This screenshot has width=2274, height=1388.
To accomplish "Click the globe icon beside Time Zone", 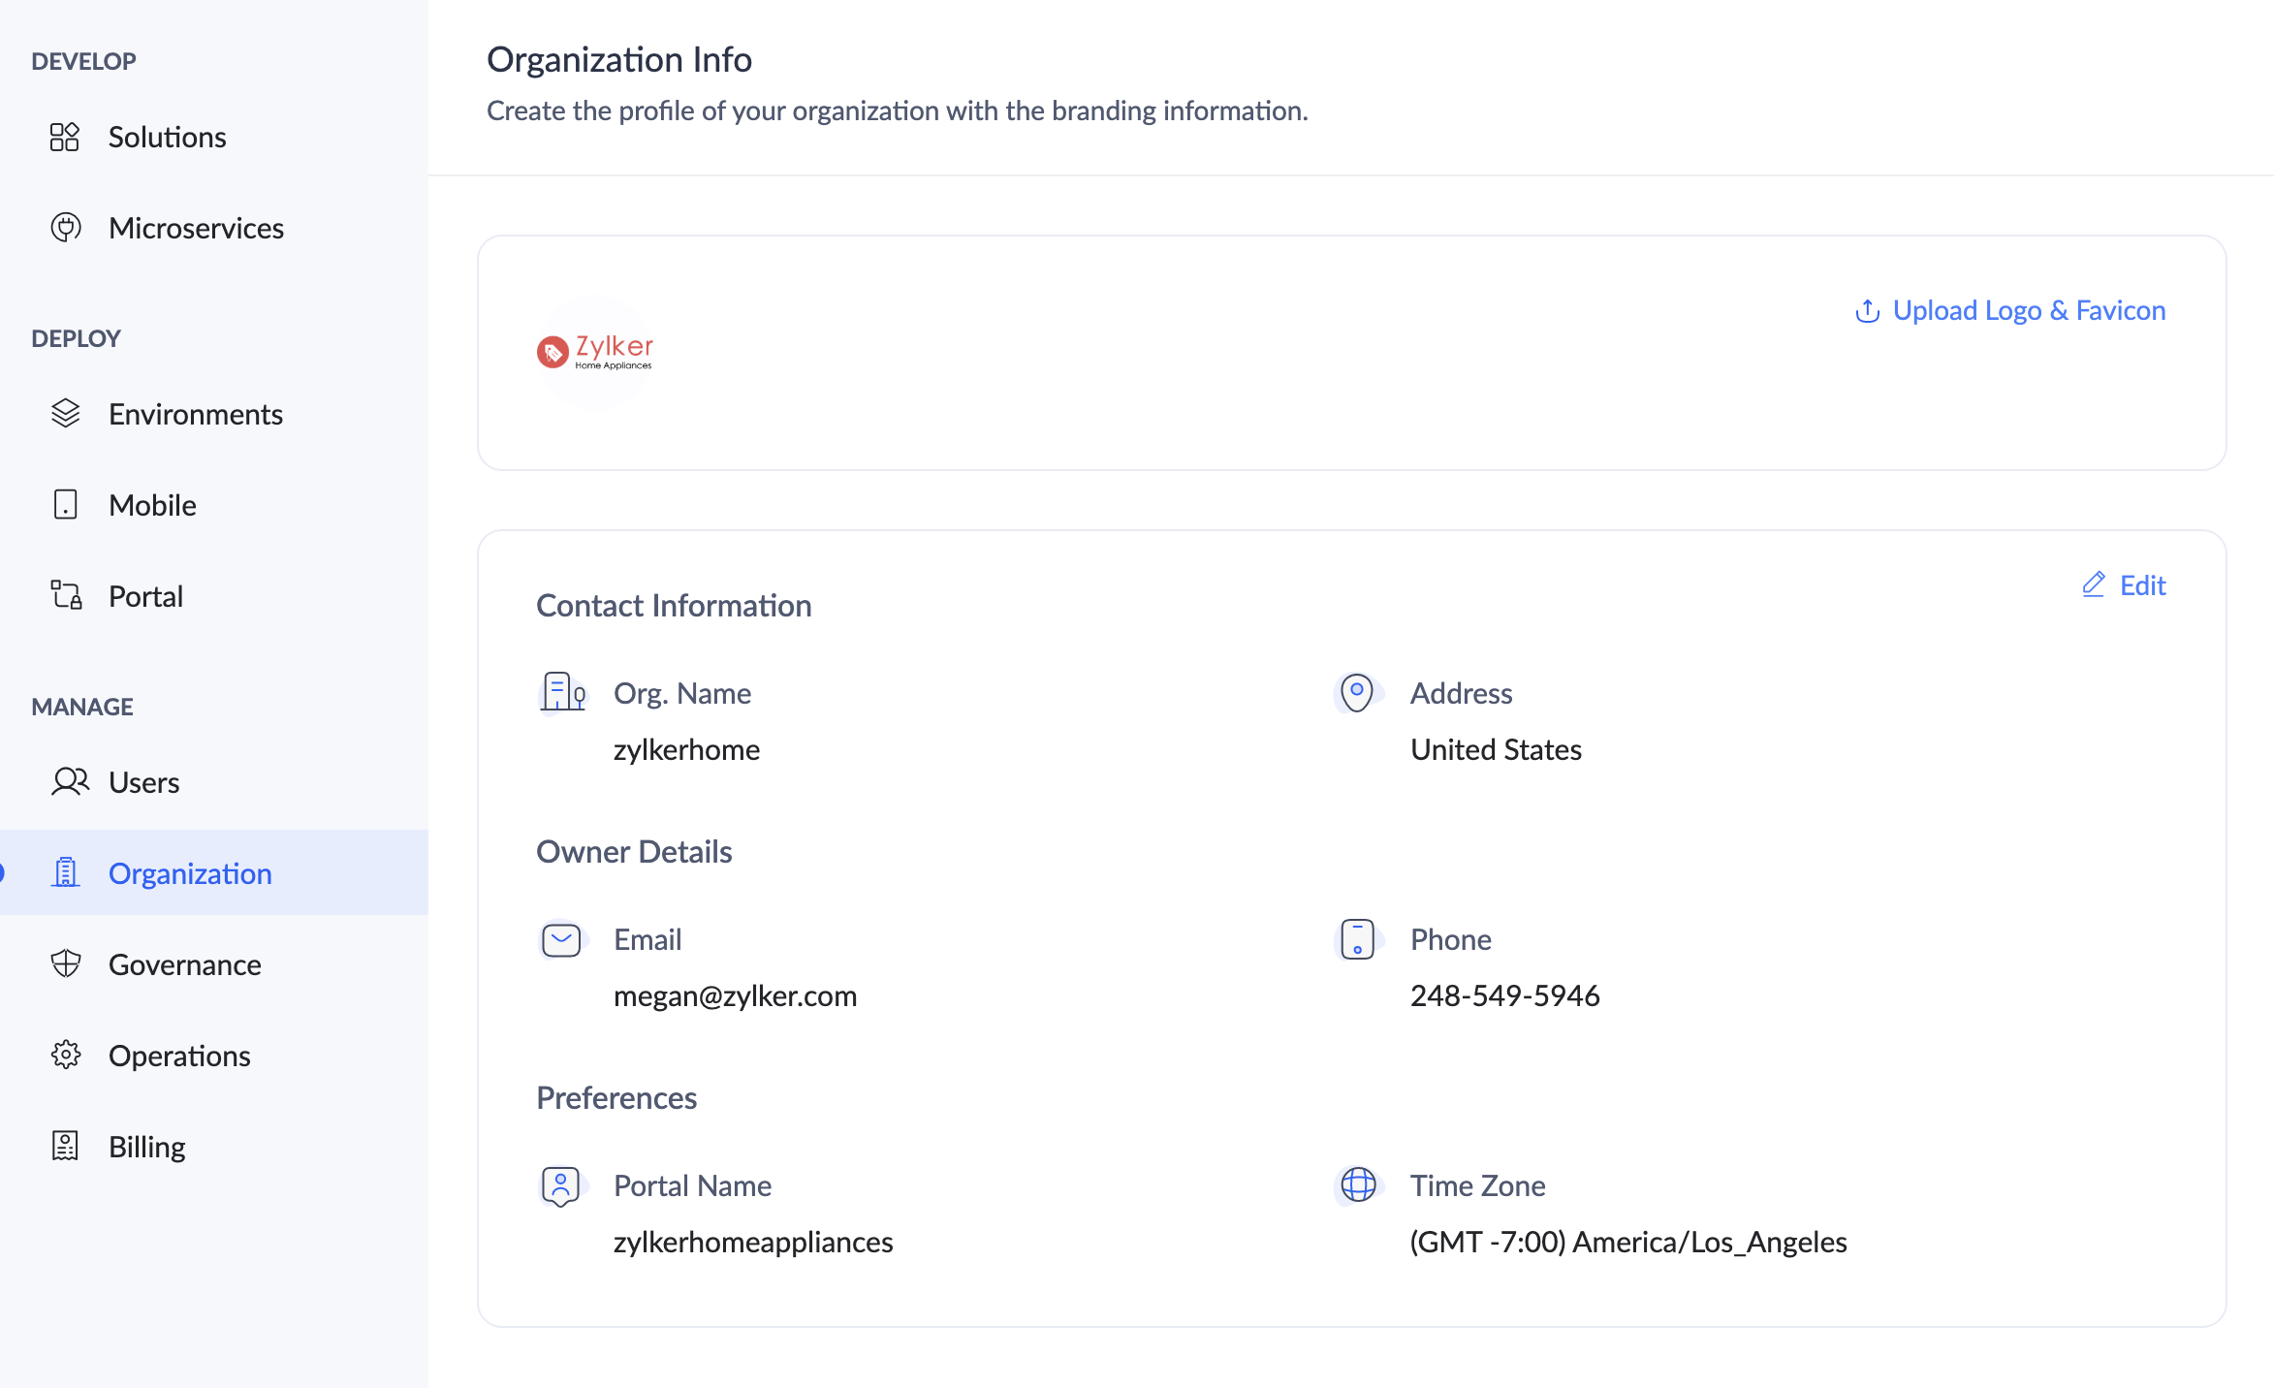I will (x=1357, y=1184).
